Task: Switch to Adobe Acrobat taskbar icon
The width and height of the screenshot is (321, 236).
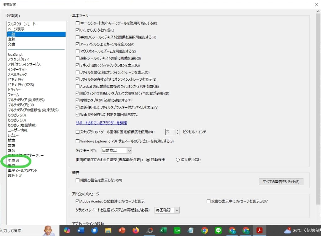Action: point(260,231)
